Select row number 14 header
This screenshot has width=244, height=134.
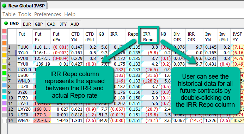click(12, 121)
